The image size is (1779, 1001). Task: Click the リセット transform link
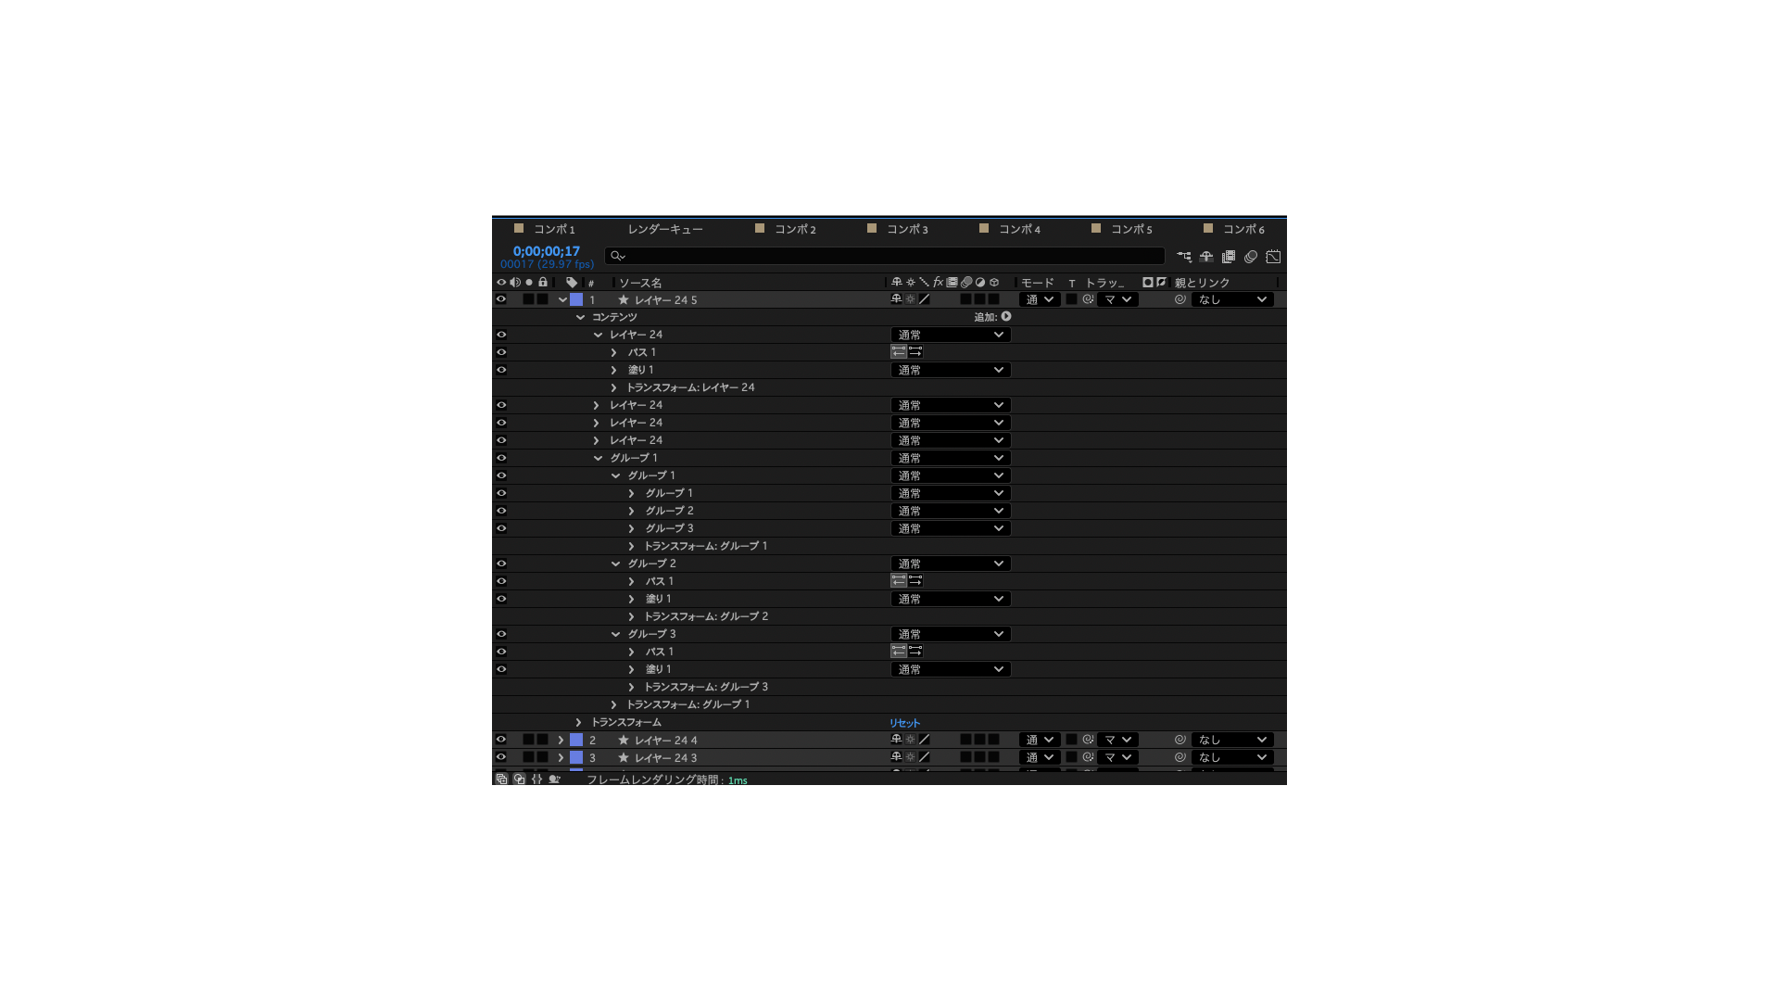pyautogui.click(x=904, y=723)
